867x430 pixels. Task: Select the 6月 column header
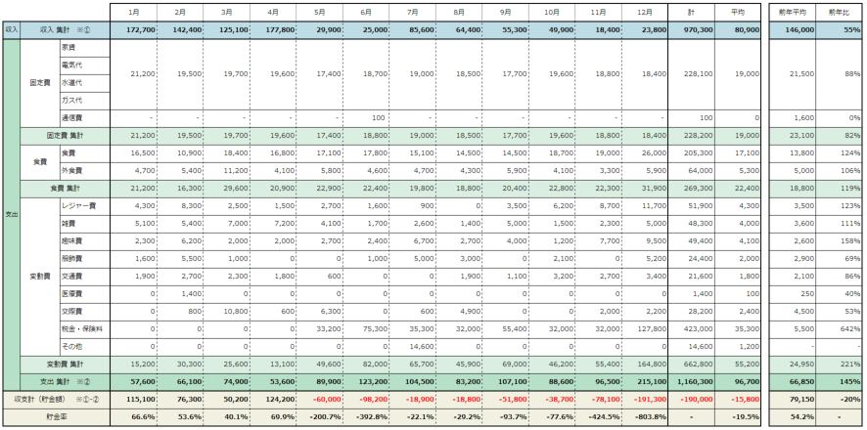pyautogui.click(x=365, y=12)
